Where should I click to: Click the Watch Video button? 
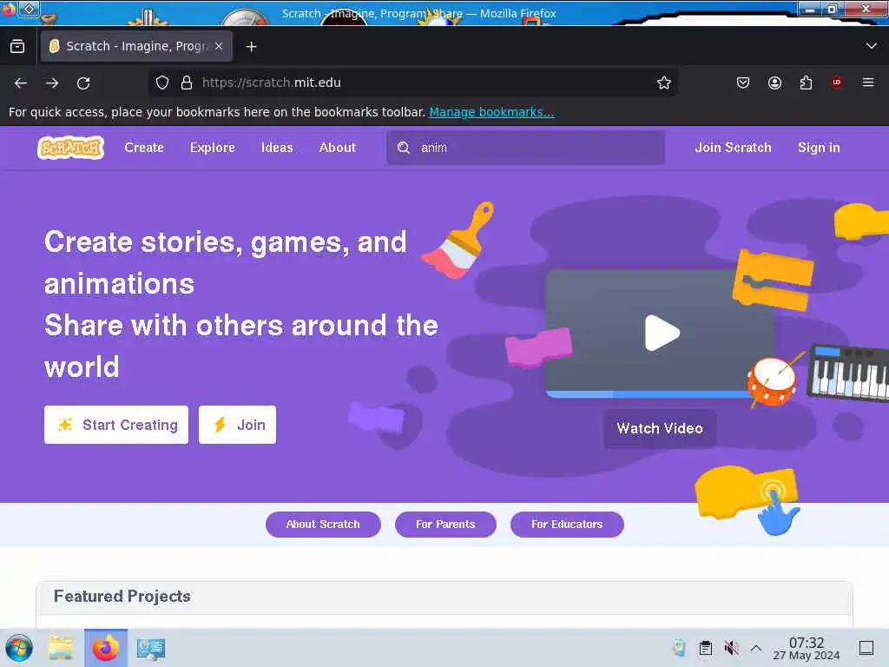[660, 428]
